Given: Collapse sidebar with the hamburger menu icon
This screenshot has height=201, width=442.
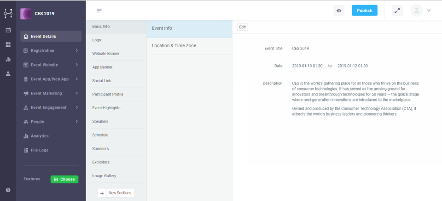Looking at the screenshot, I should click(x=99, y=11).
